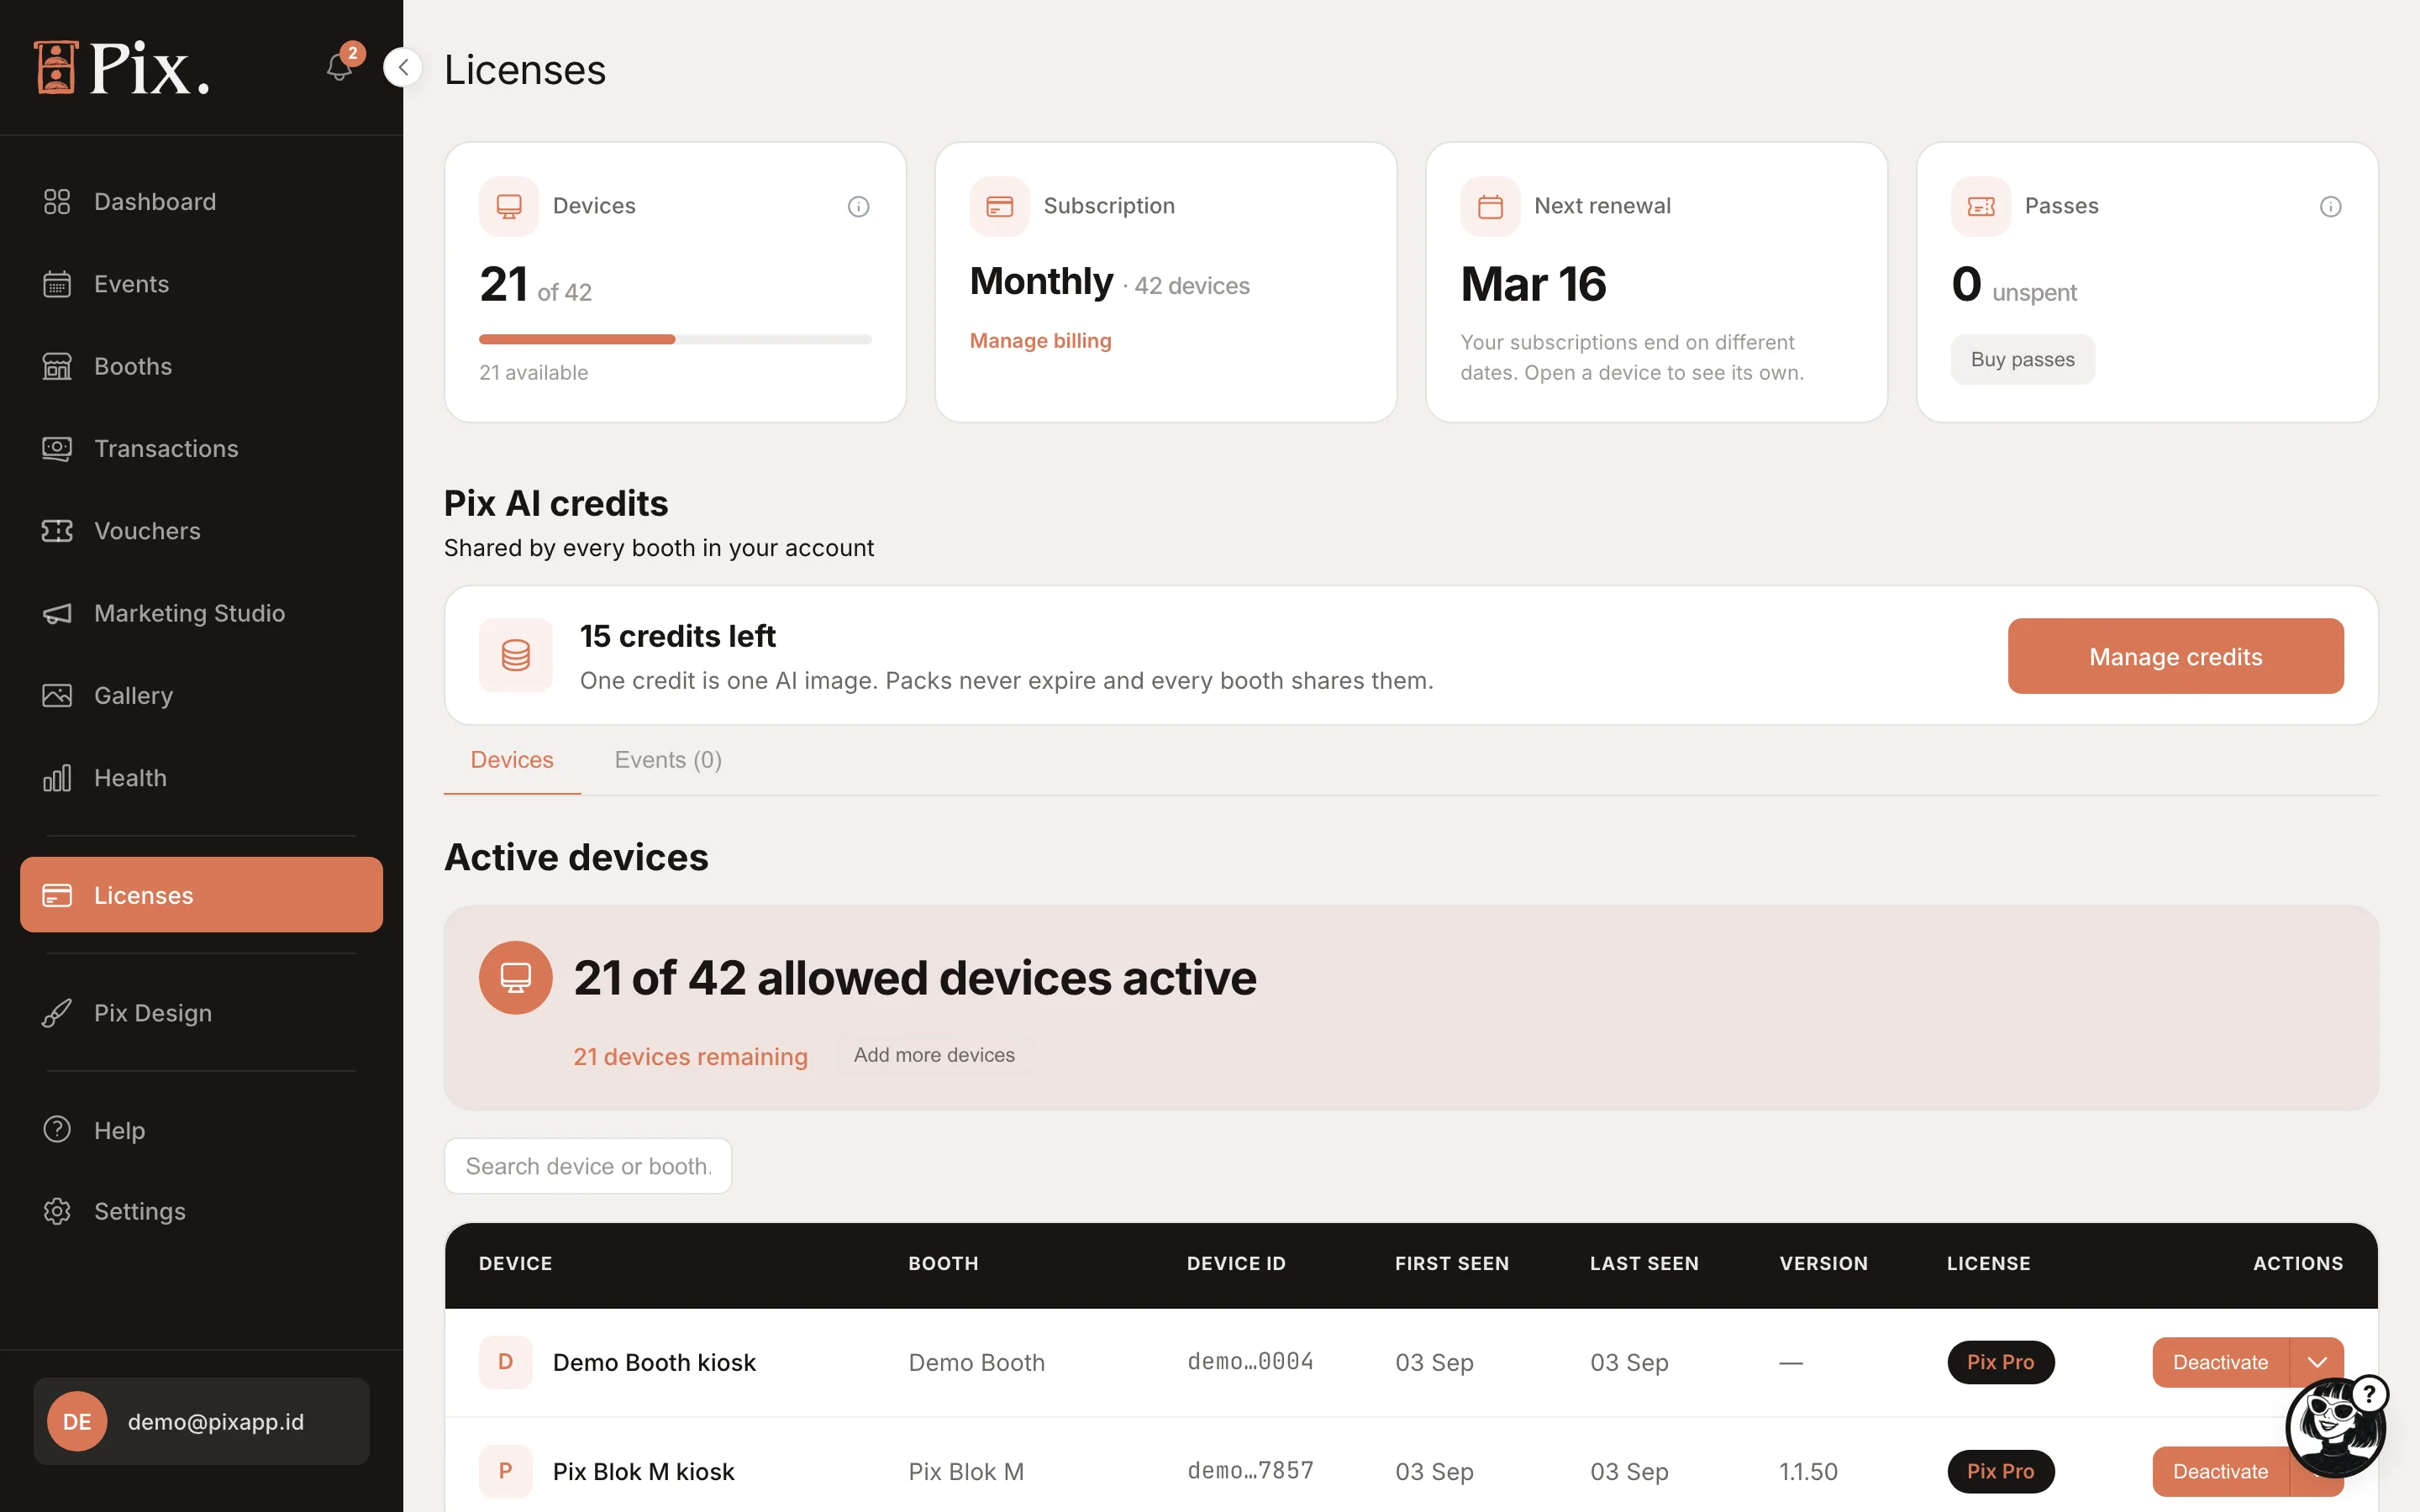This screenshot has height=1512, width=2420.
Task: Open the help chat mascot widget
Action: 2336,1427
